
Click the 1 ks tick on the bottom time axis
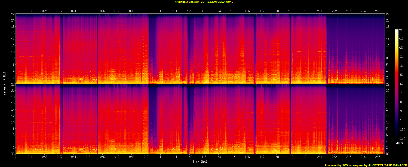[x=160, y=157]
